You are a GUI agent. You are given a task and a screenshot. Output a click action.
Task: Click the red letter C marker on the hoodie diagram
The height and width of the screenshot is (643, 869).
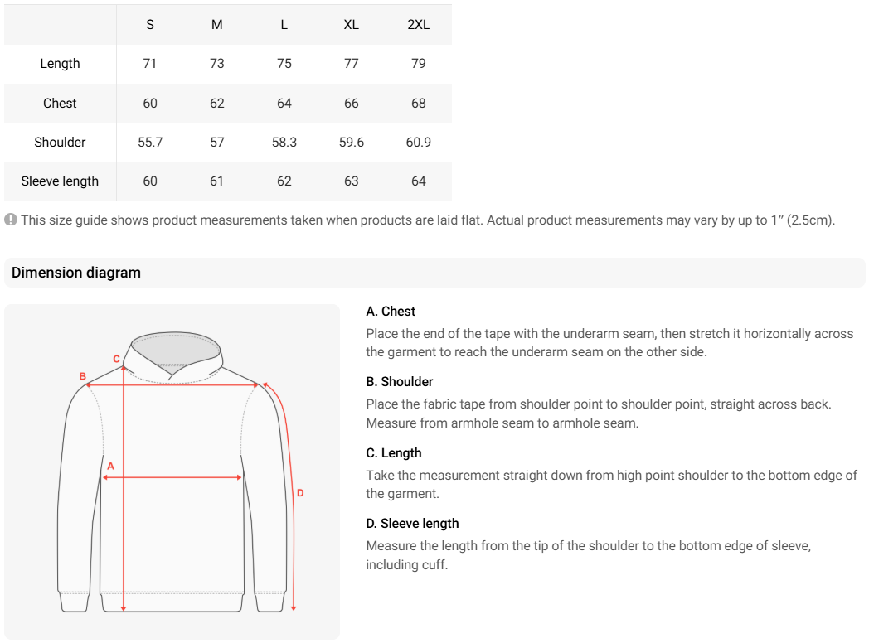click(x=116, y=359)
